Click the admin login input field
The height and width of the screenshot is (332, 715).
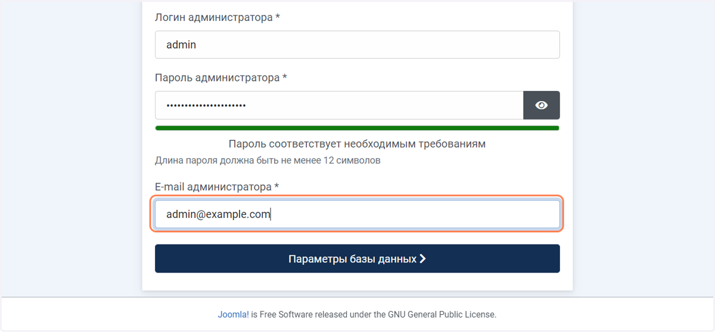click(357, 45)
